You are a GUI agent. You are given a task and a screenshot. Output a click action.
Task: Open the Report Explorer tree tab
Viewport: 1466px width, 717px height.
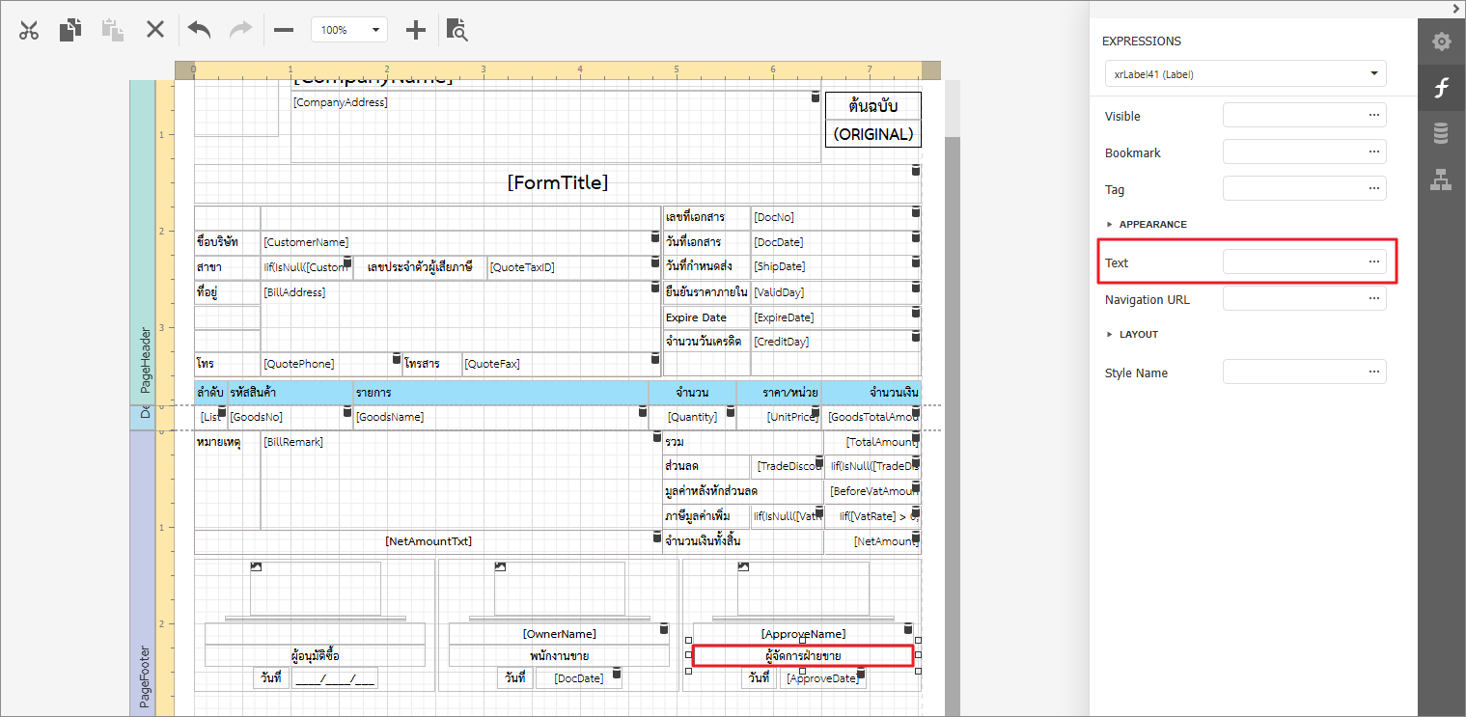[1441, 179]
